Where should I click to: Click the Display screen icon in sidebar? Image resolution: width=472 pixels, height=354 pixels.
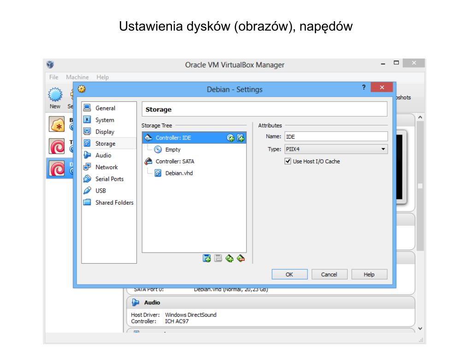click(x=87, y=131)
